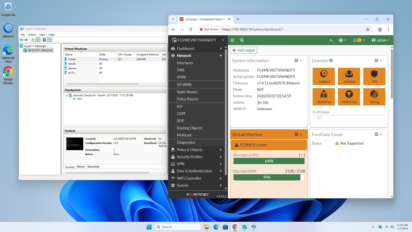Open Interfaces under Network

coord(185,63)
